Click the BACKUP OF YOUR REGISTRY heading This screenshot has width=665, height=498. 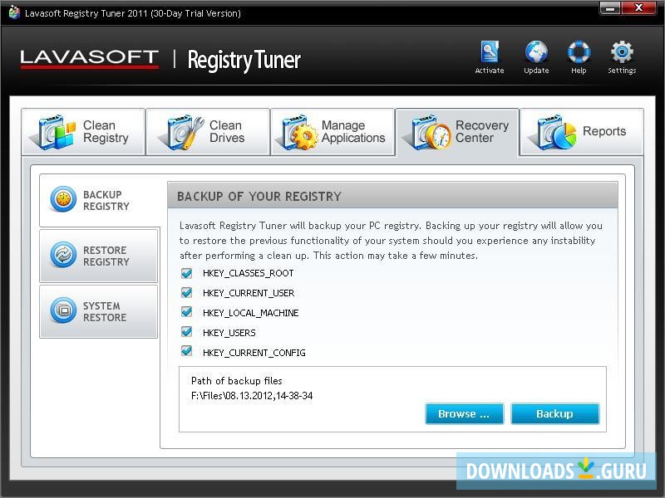259,197
